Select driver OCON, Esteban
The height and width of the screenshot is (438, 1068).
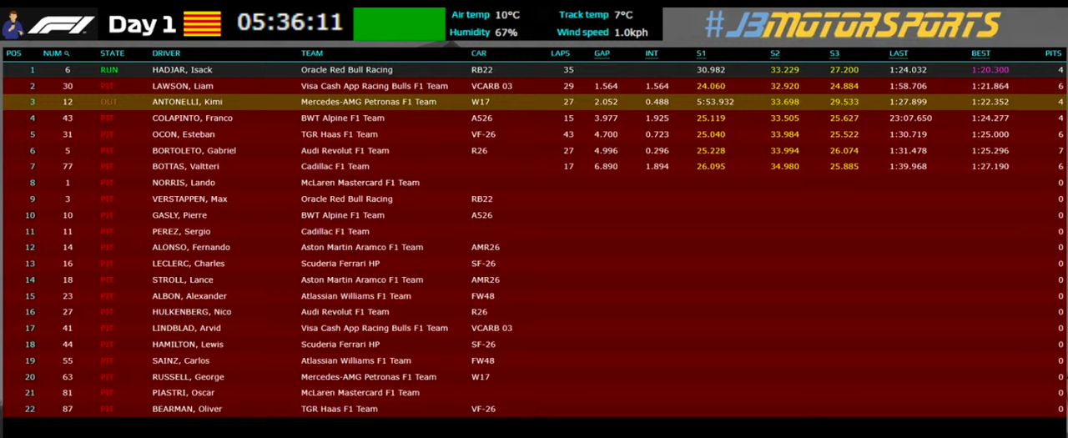184,134
